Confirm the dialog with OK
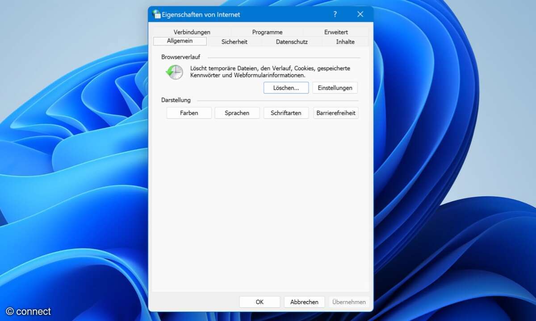Viewport: 536px width, 321px height. click(x=260, y=302)
